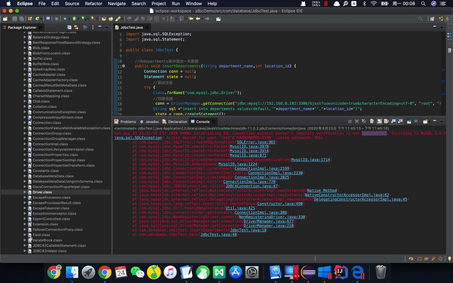Click the Clear Console icon
Screen dimensions: 453x283
(x=372, y=121)
